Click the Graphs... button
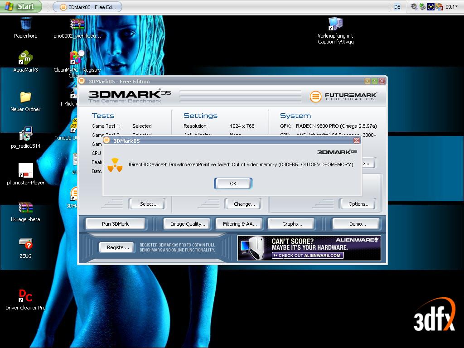 tap(291, 224)
